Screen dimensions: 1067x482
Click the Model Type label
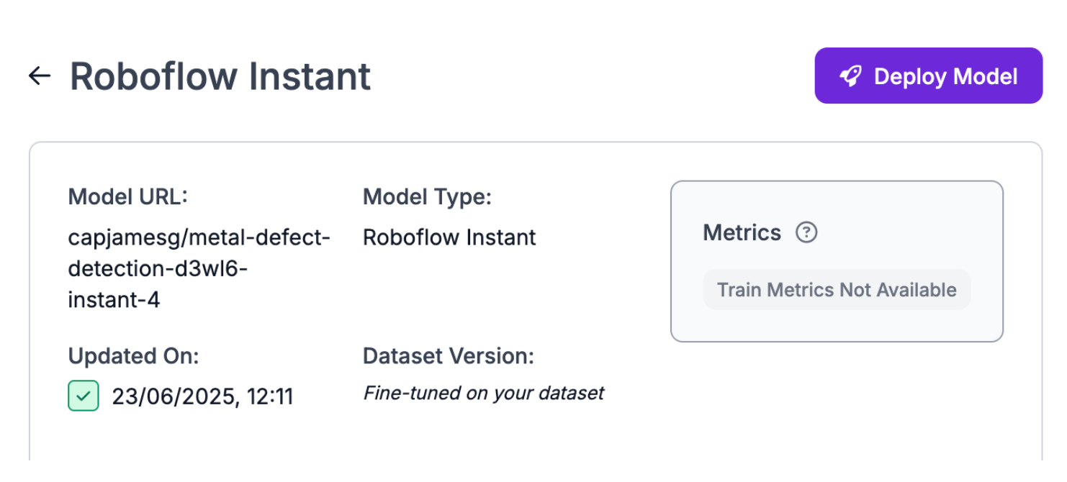(427, 196)
